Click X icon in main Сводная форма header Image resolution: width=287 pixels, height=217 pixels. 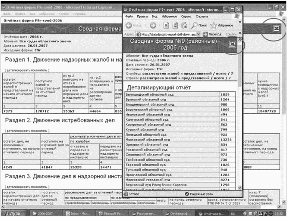277,28
